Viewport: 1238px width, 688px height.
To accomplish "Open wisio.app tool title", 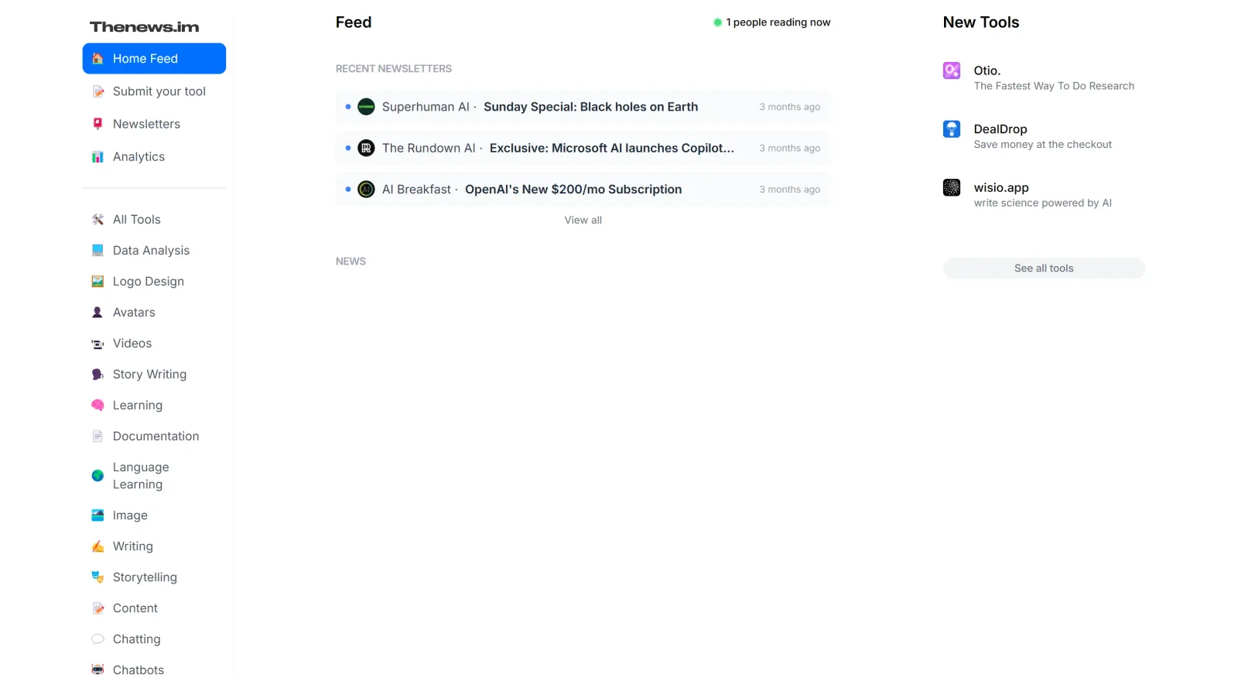I will point(1001,188).
